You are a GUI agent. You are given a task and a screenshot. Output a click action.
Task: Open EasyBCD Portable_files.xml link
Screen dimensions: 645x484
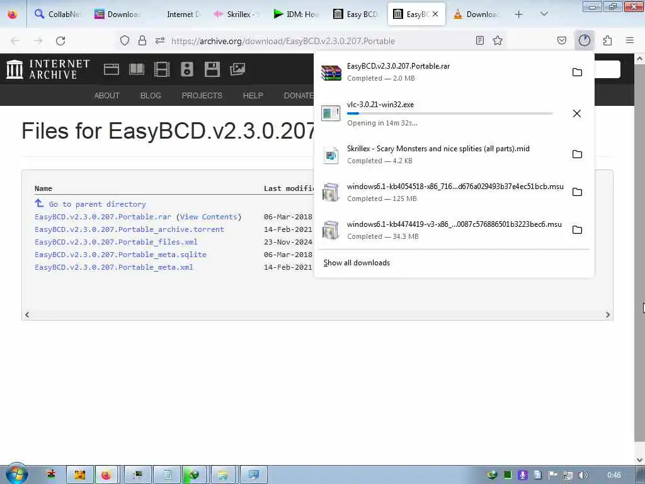(116, 242)
